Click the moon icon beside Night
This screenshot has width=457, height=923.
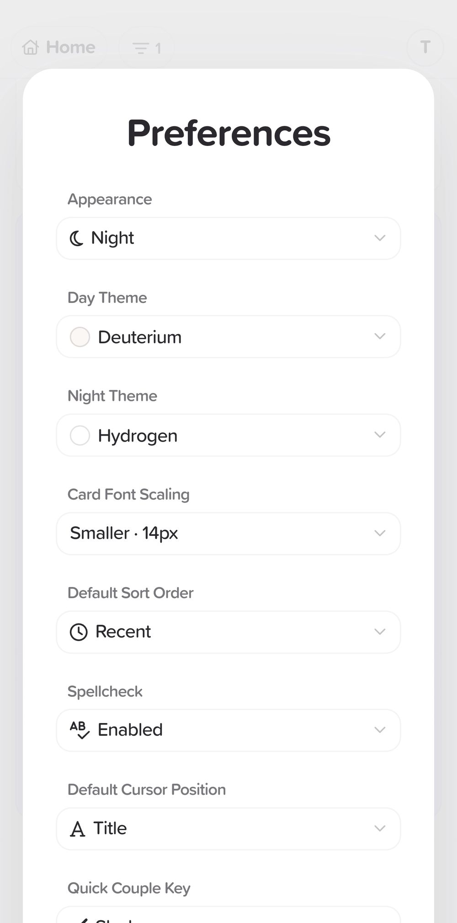[x=76, y=238]
